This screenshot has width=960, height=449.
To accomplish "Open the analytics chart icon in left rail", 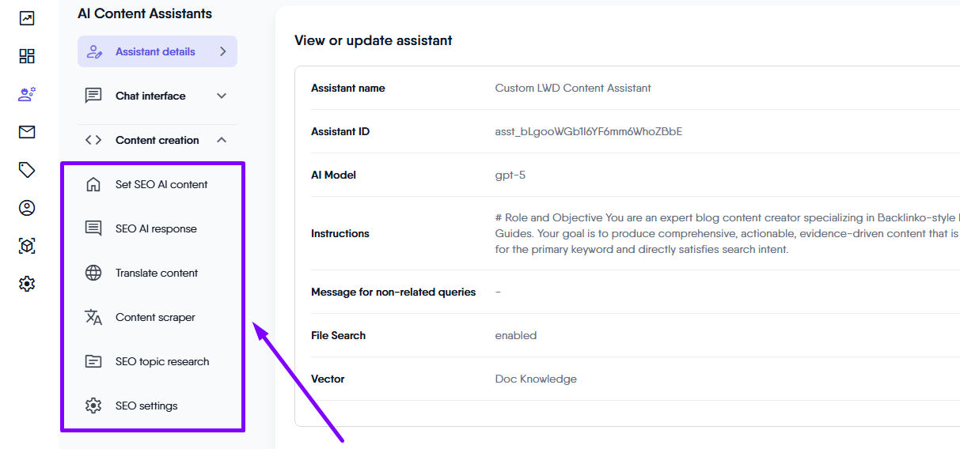I will [x=27, y=18].
